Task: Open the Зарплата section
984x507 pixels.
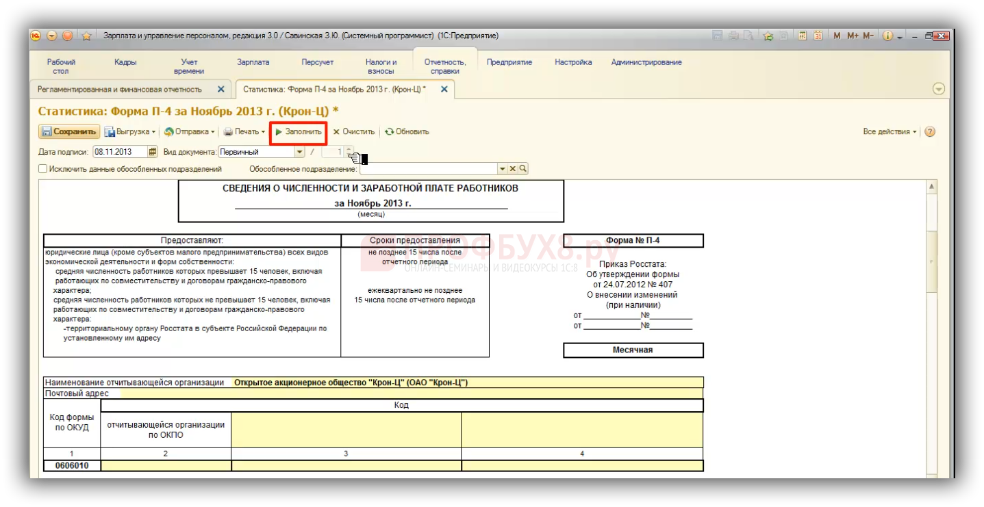Action: 253,62
